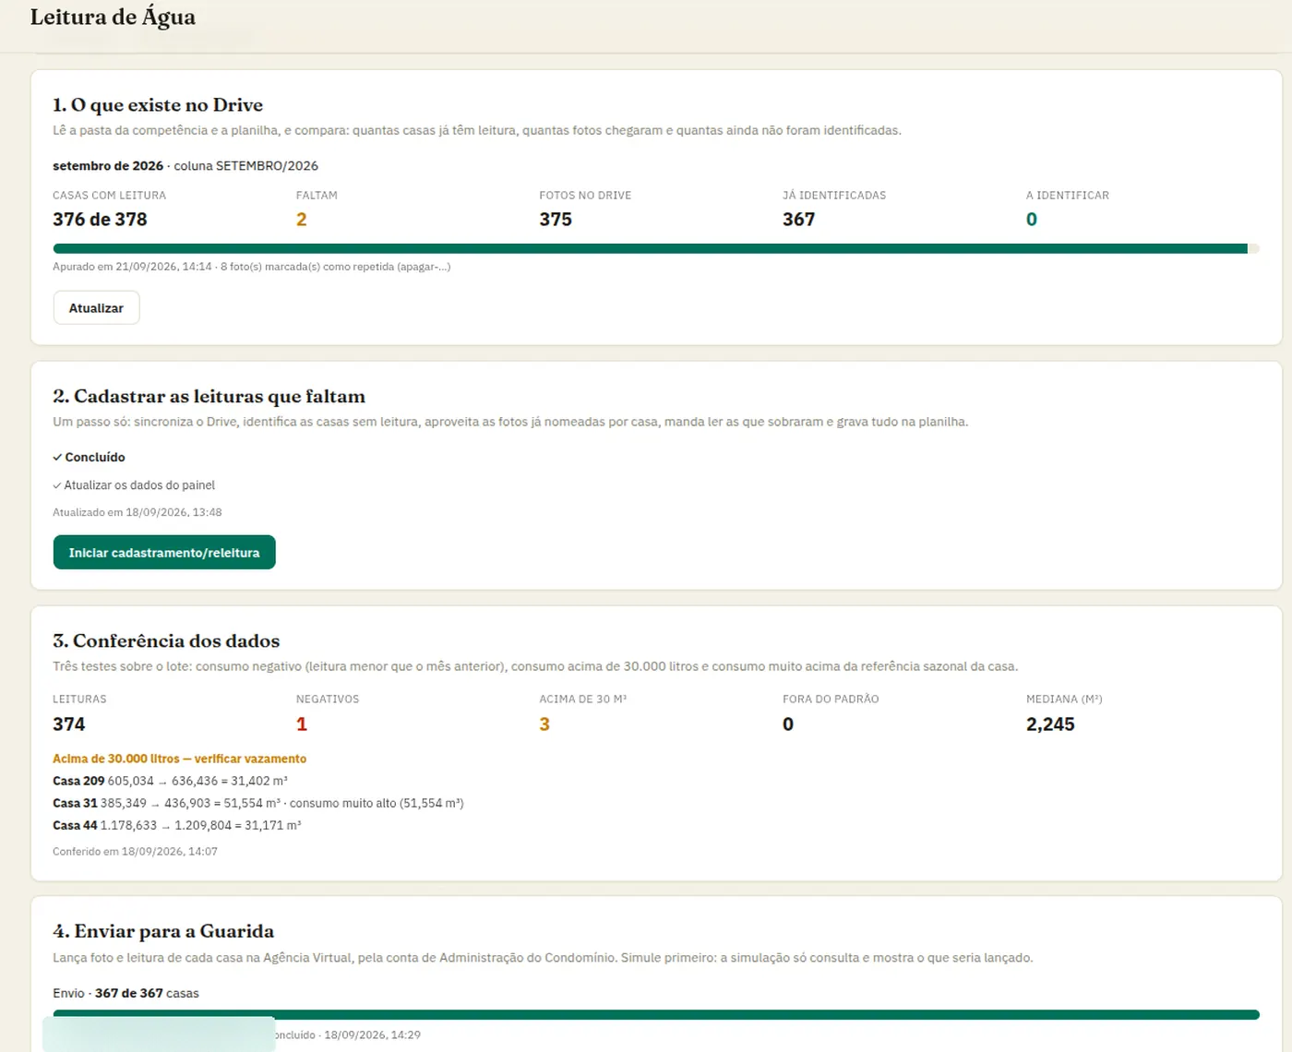Click 'Atualizado em 18/09/2026, 13:48' timestamp
This screenshot has height=1052, width=1292.
click(138, 512)
